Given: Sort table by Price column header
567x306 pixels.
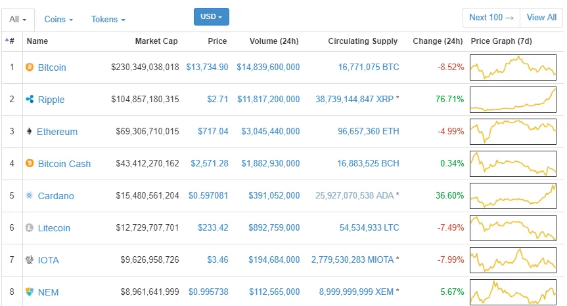Looking at the screenshot, I should pyautogui.click(x=217, y=41).
